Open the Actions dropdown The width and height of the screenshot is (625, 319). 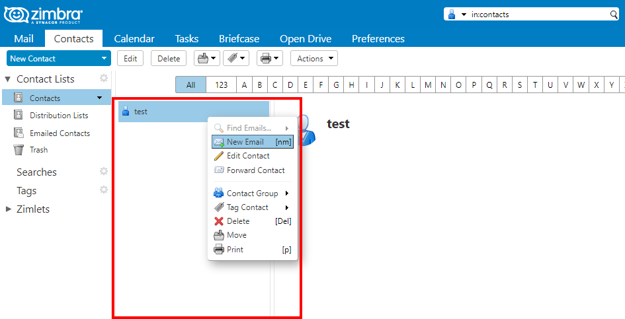314,59
